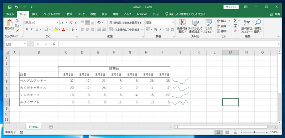Screen dimensions: 285x138
Task: Click the Font Color red A icon
Action: pyautogui.click(x=63, y=29)
